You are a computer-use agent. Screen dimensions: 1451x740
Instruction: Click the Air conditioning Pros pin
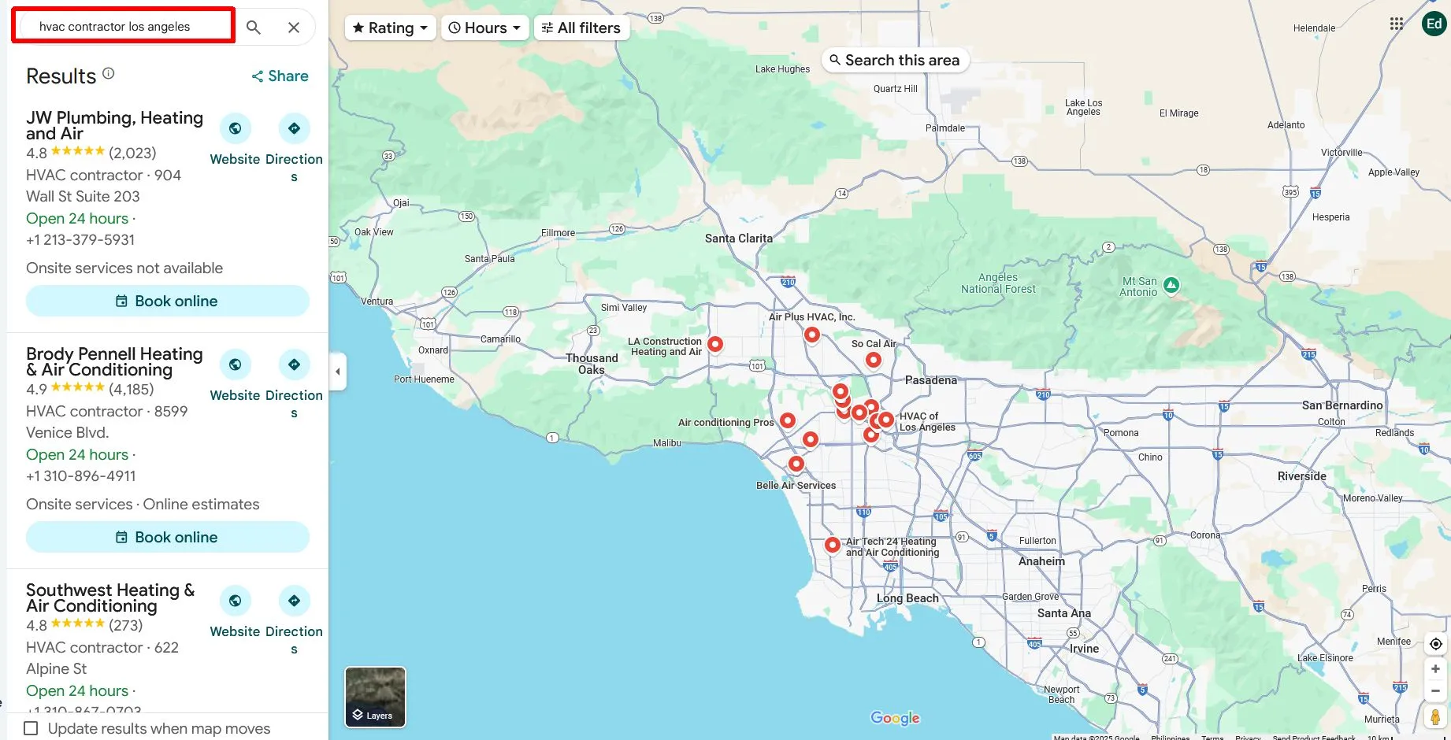coord(788,420)
